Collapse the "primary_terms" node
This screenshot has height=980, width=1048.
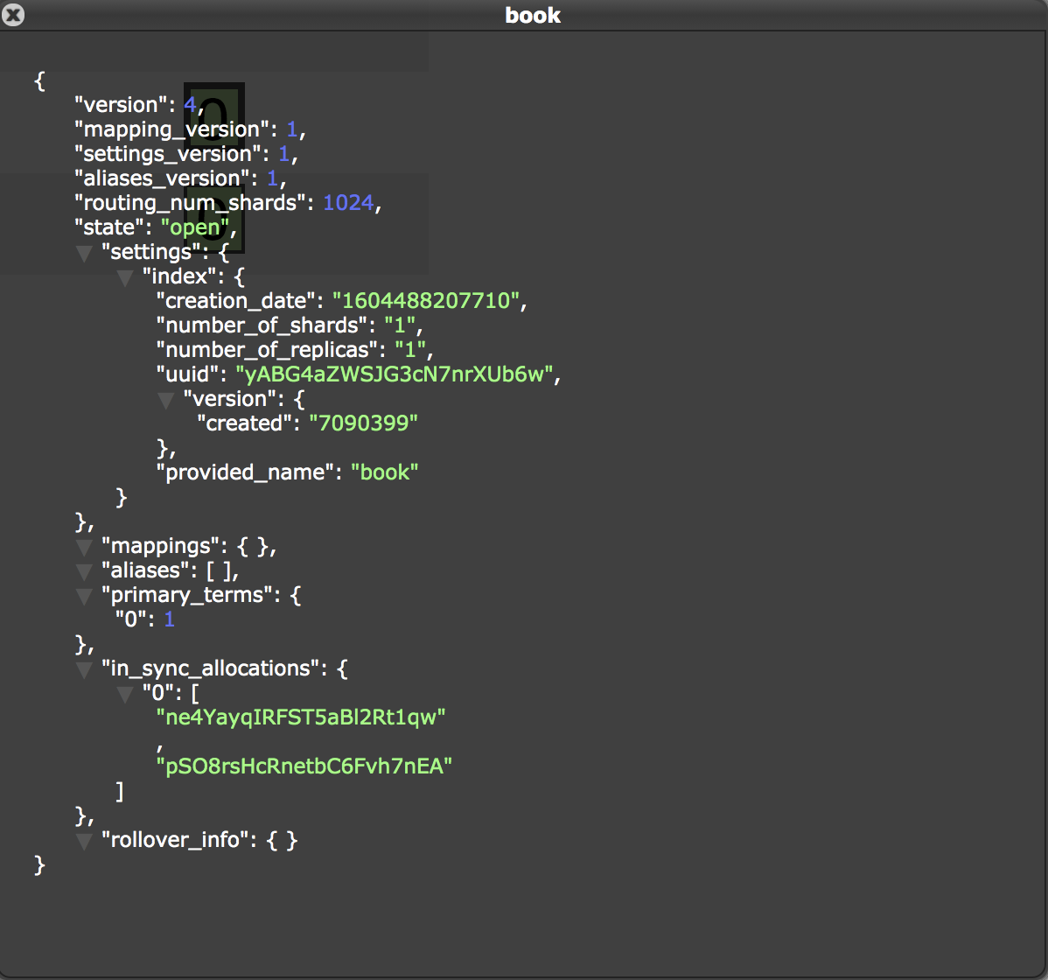84,596
